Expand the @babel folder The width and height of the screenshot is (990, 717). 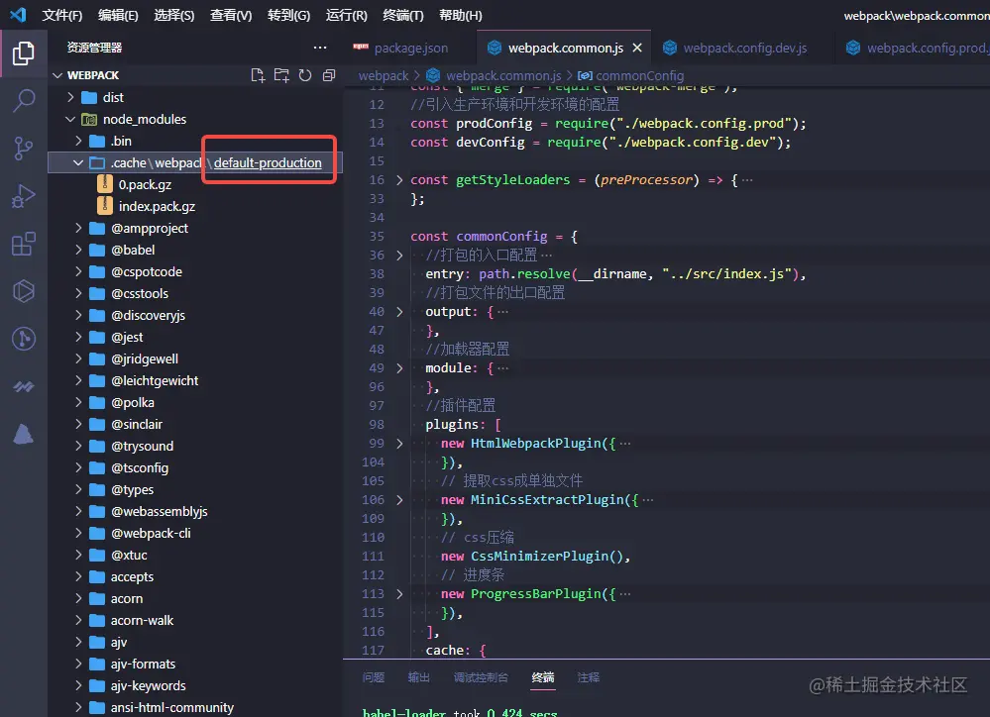(x=78, y=250)
